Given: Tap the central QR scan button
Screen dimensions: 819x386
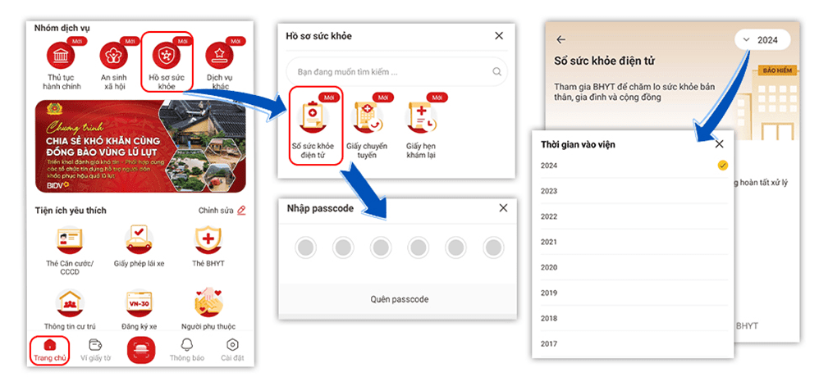Looking at the screenshot, I should click(141, 350).
